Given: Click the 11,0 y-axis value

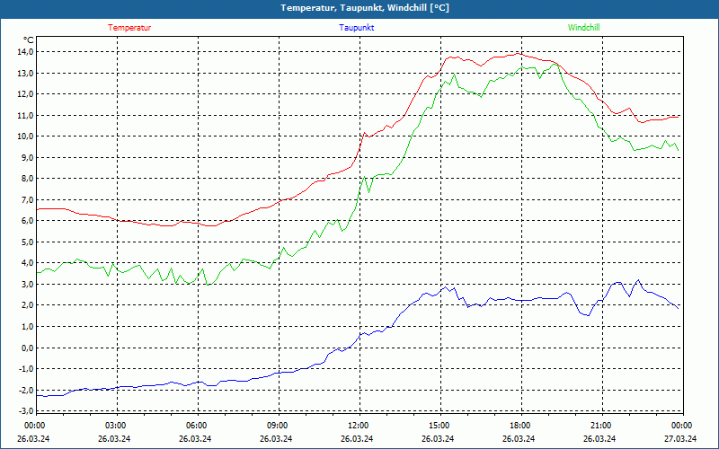Looking at the screenshot, I should point(26,116).
